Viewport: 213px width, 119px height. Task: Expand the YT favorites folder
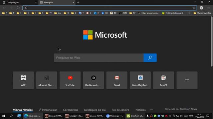coord(49,13)
